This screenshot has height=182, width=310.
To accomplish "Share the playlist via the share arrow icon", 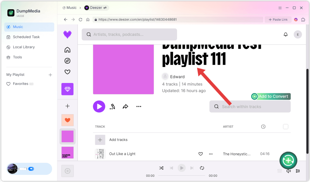I will pyautogui.click(x=125, y=106).
